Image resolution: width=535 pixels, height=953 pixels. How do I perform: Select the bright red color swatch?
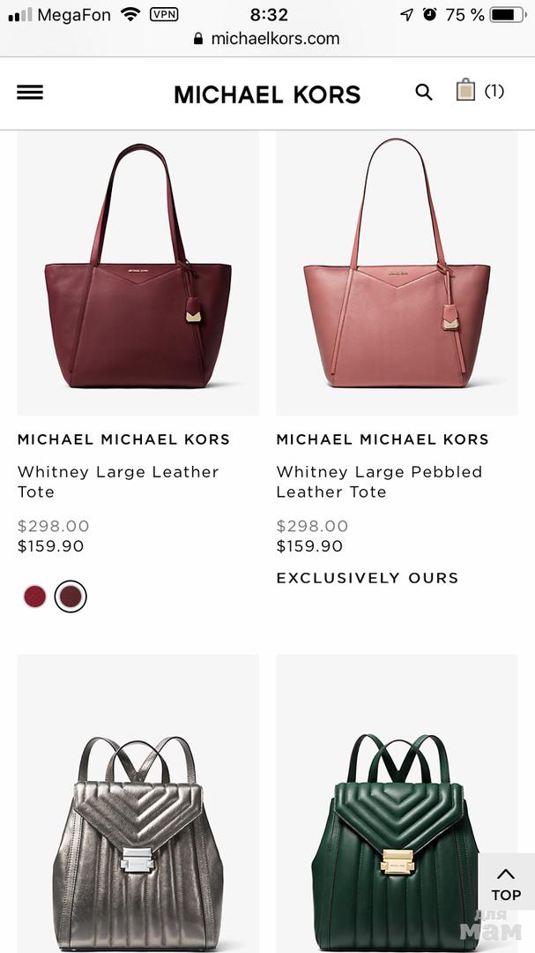pos(34,597)
